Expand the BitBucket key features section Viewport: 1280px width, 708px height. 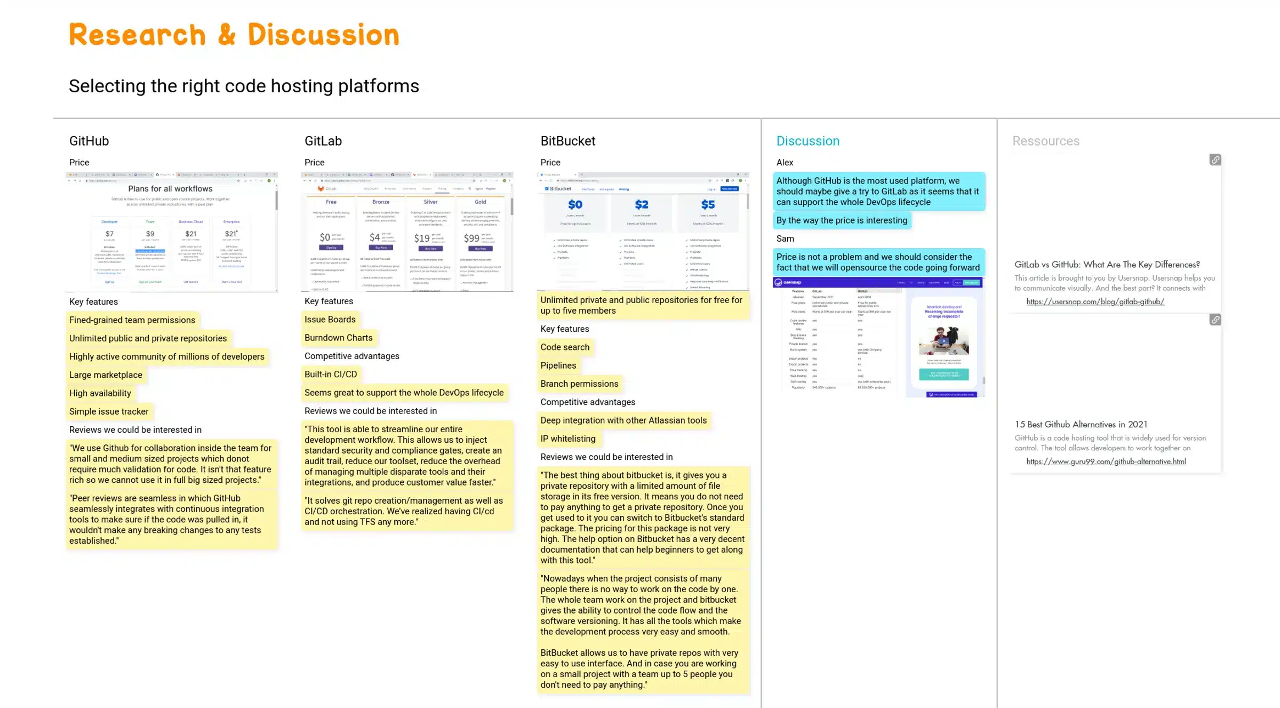click(565, 329)
